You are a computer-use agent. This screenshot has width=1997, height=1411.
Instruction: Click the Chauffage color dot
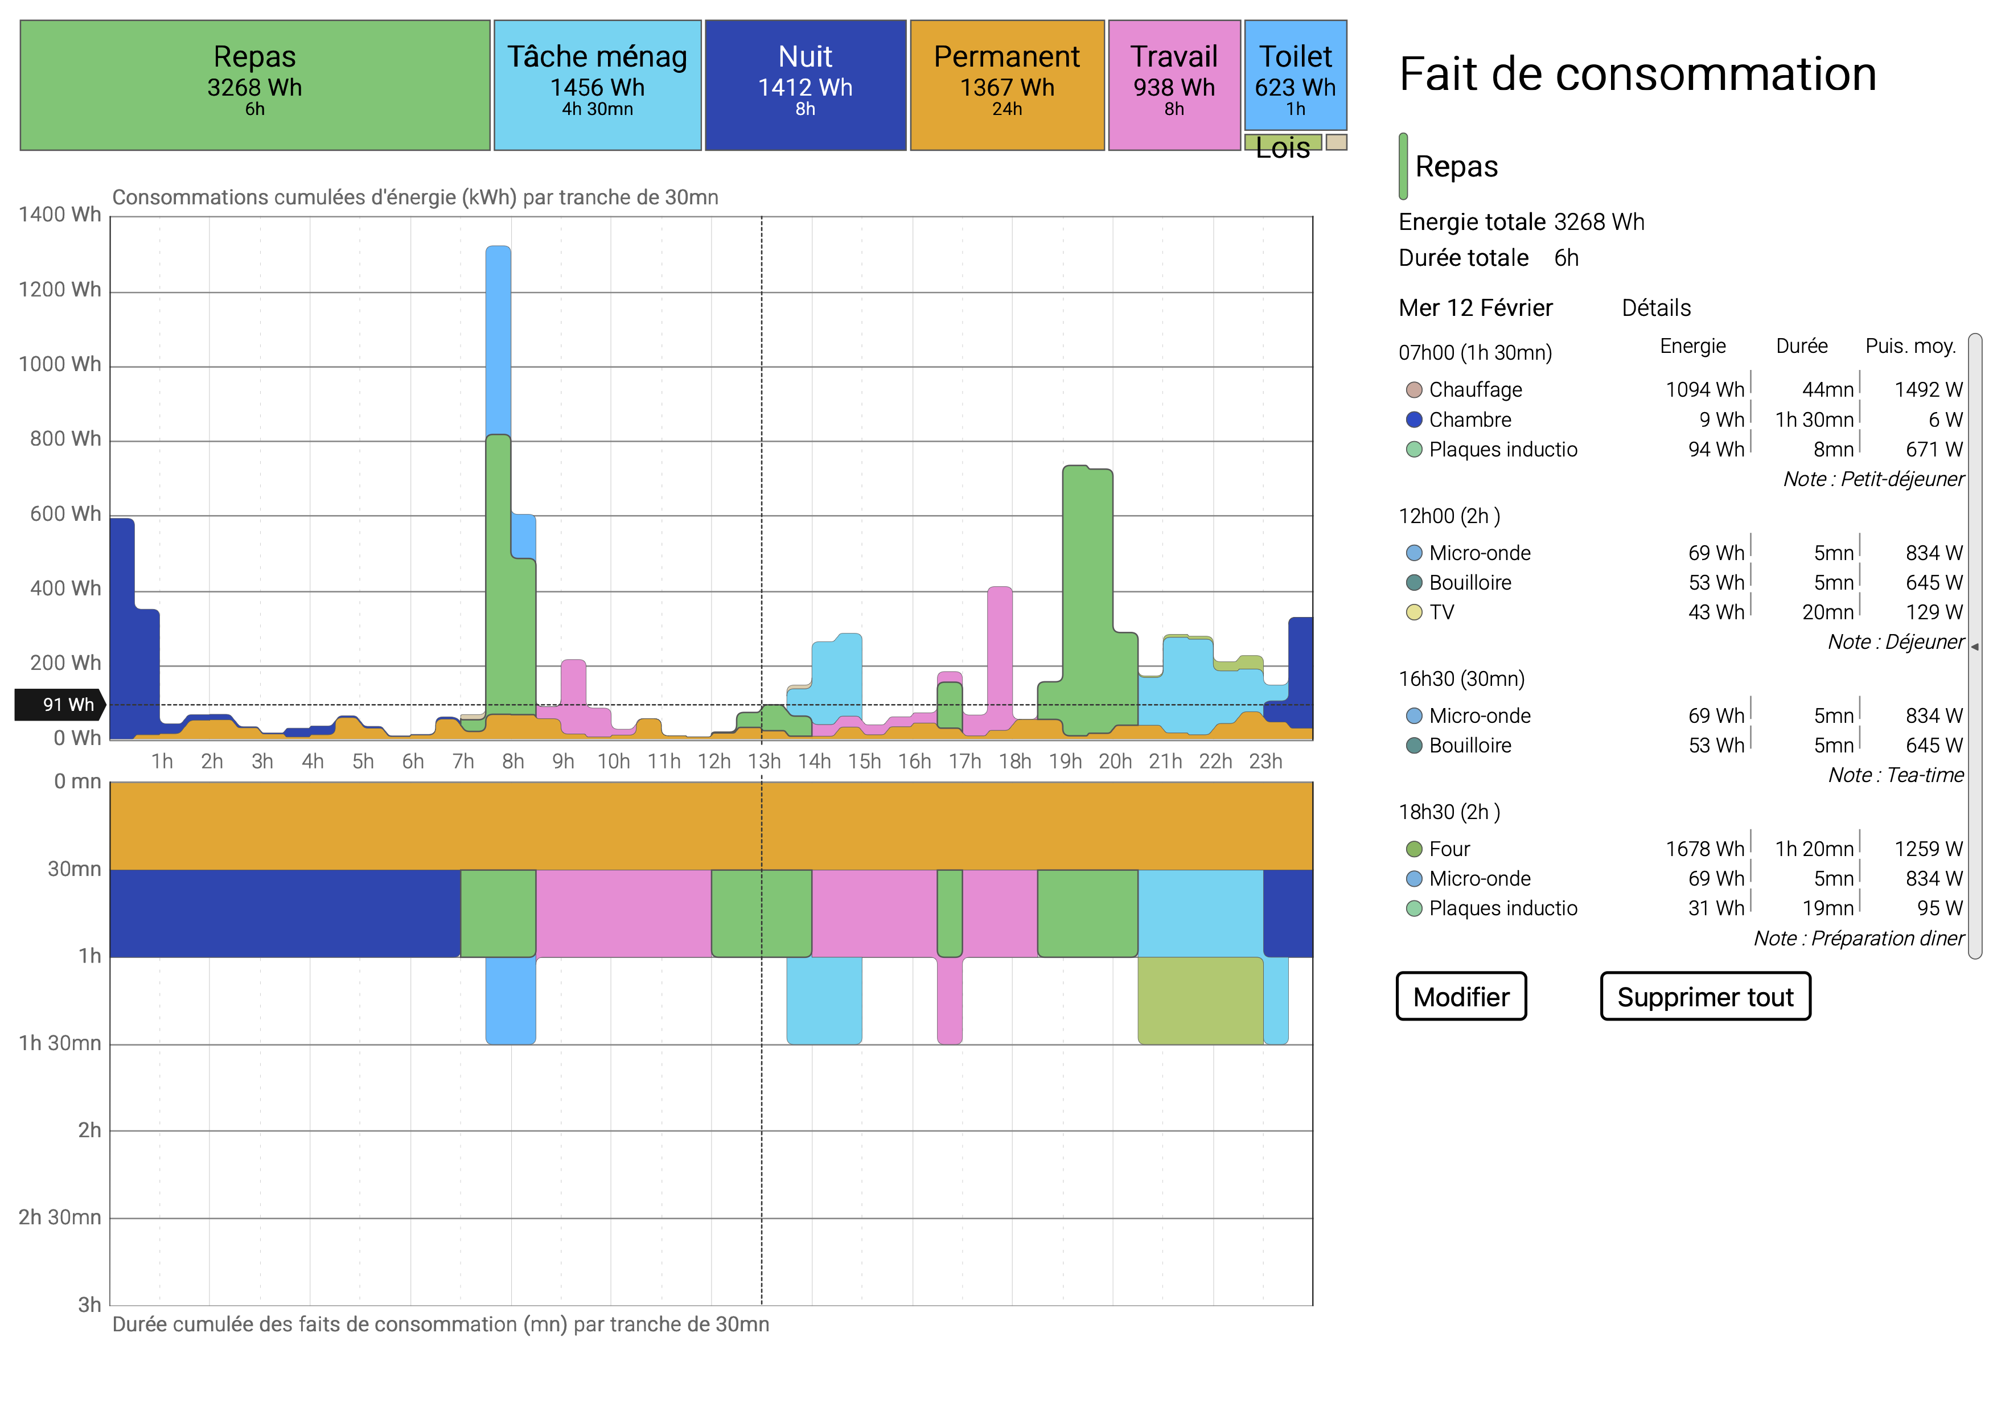point(1413,389)
